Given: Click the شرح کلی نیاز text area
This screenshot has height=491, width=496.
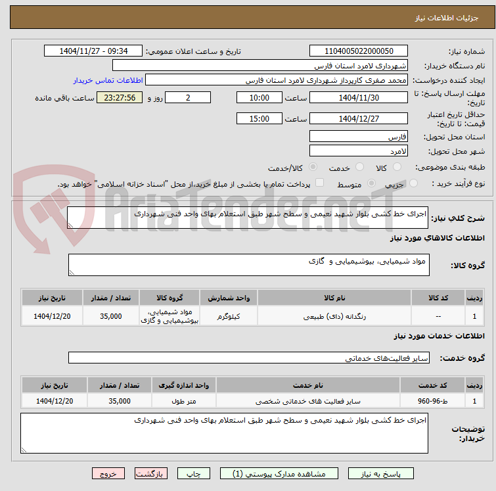Looking at the screenshot, I should [x=248, y=218].
